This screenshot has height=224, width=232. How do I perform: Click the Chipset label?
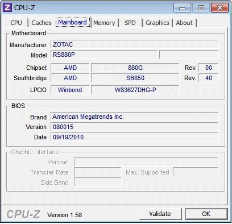pyautogui.click(x=36, y=68)
